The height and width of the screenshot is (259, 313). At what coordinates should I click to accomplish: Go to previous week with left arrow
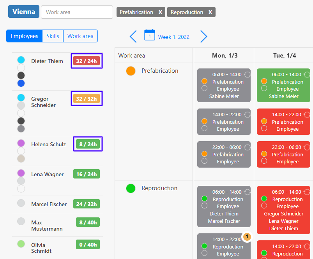click(133, 37)
